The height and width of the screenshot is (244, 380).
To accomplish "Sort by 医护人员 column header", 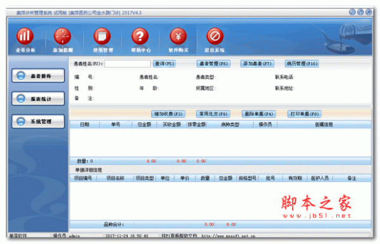I will [320, 178].
